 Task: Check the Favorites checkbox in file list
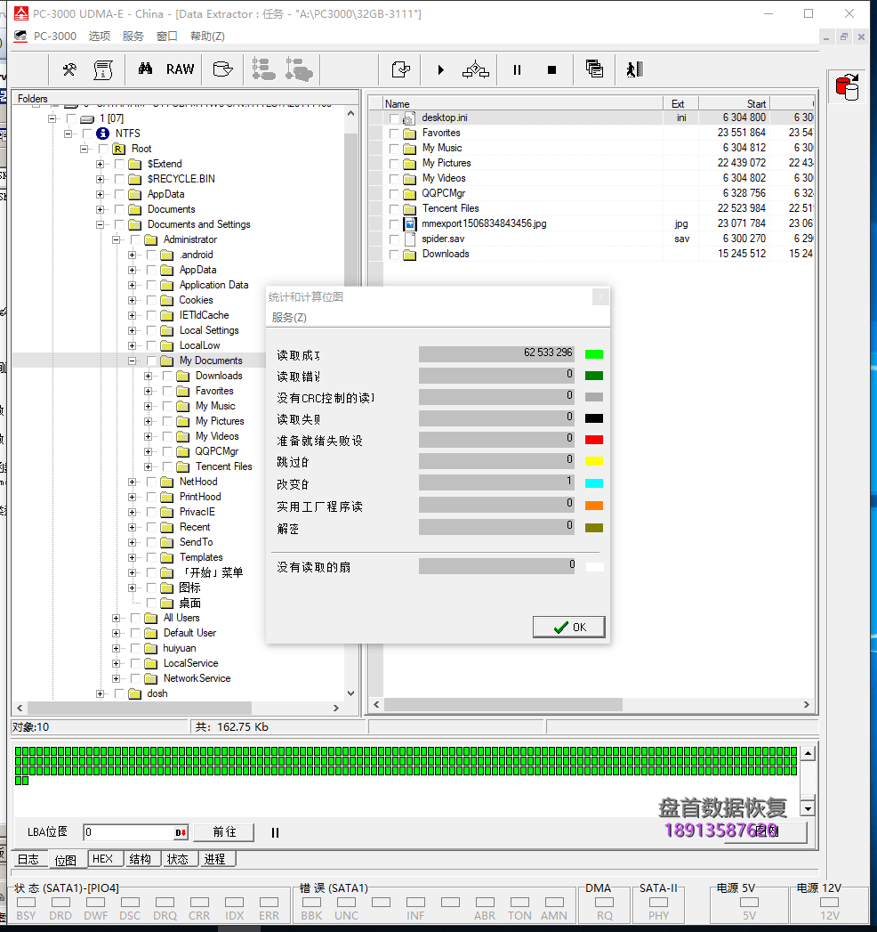pyautogui.click(x=394, y=134)
